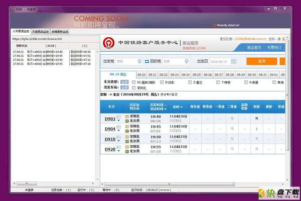Click the ticket price icon beside D928
This screenshot has width=301, height=201.
coord(118,147)
